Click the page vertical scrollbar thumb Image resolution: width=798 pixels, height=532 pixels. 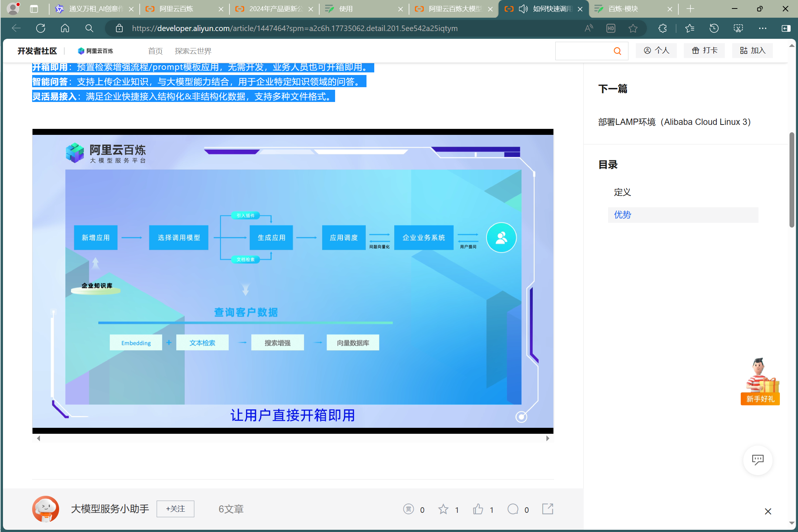pos(792,180)
